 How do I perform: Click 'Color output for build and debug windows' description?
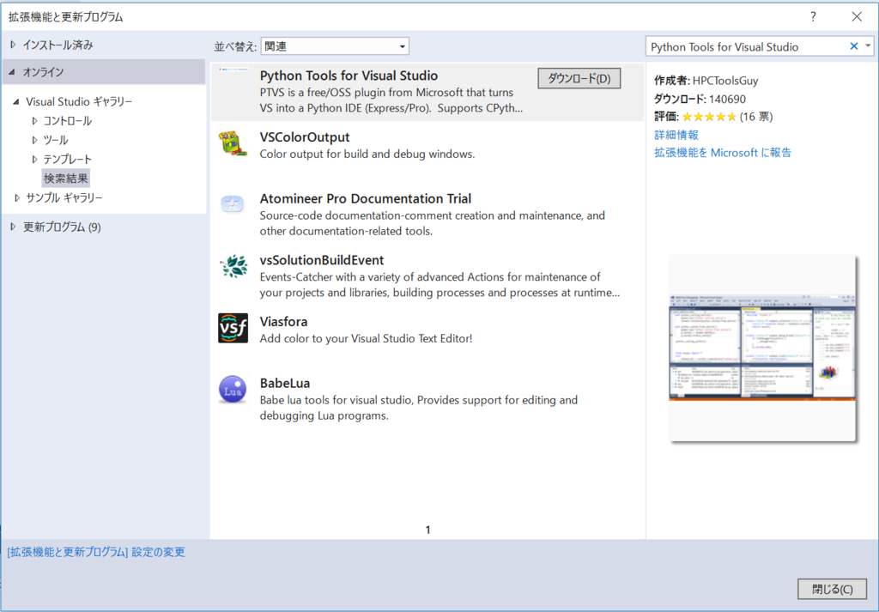pyautogui.click(x=367, y=154)
